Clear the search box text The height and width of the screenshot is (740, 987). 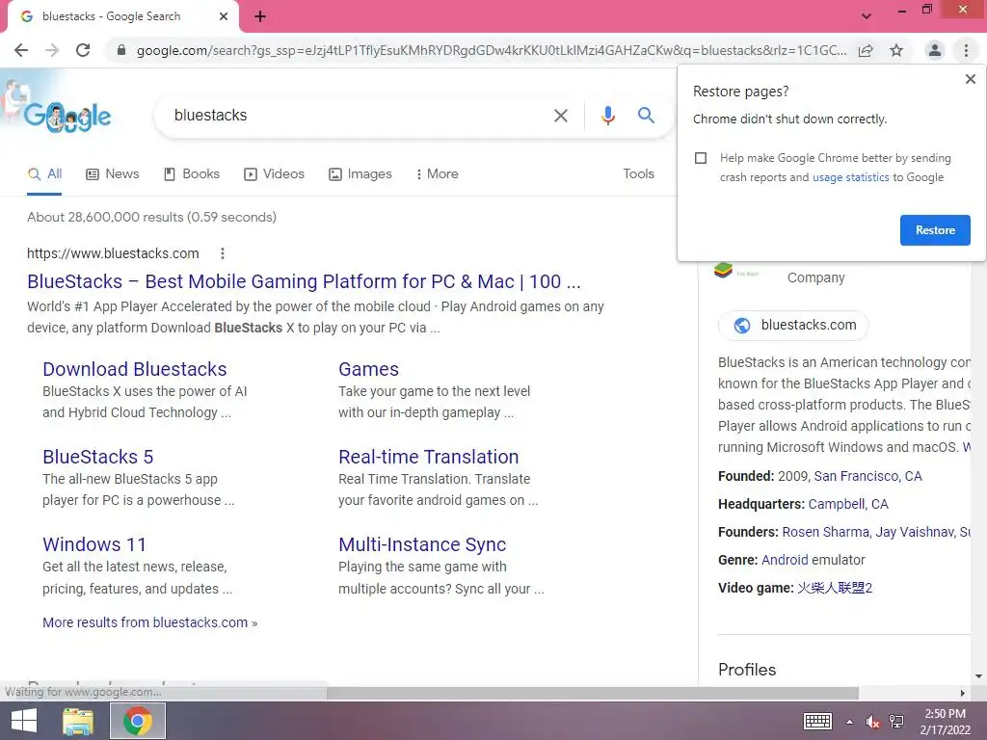[x=560, y=116]
